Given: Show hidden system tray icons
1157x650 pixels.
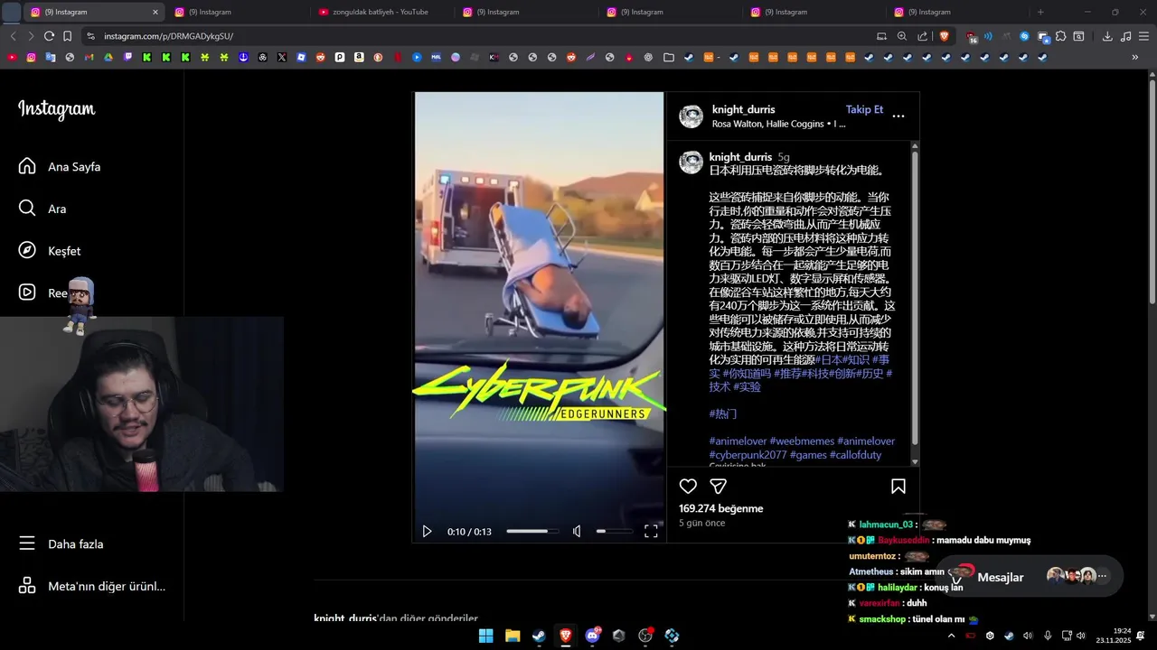Looking at the screenshot, I should [951, 636].
